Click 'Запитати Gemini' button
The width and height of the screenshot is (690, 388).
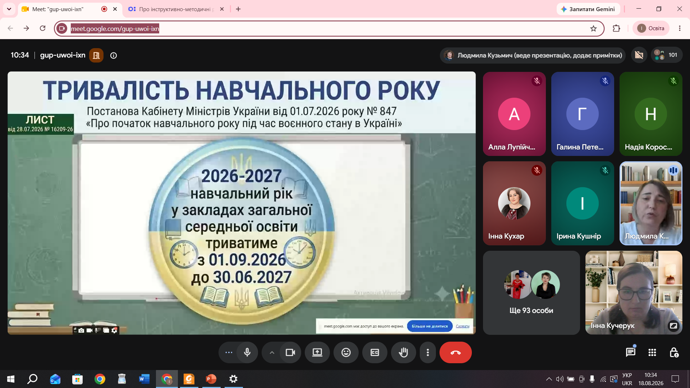coord(588,9)
